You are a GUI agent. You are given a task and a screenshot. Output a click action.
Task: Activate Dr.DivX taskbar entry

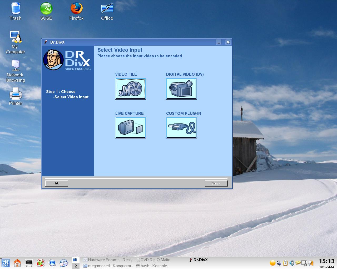click(199, 260)
